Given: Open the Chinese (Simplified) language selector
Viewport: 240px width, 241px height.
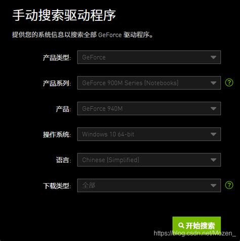Looking at the screenshot, I should pos(149,160).
